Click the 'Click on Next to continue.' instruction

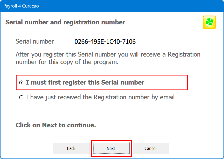[x=56, y=125]
